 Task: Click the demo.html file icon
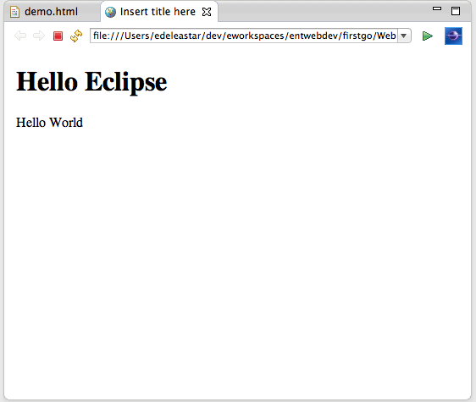pos(14,12)
